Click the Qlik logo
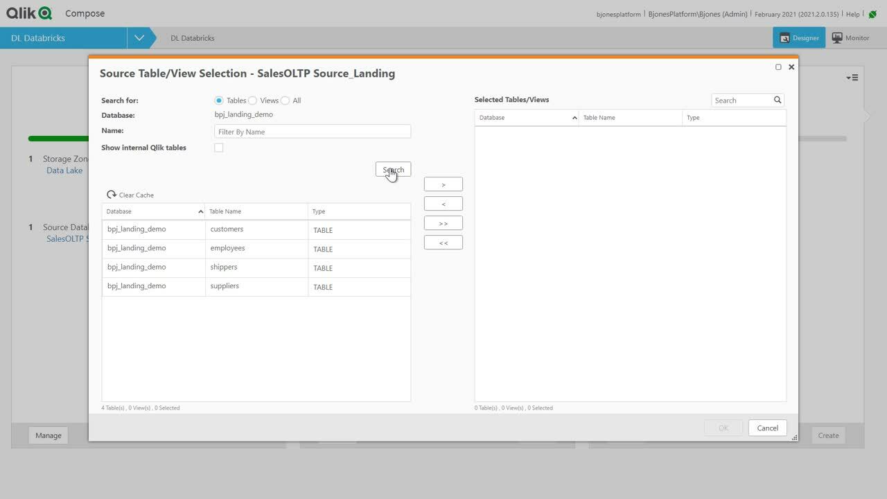This screenshot has height=499, width=887. pyautogui.click(x=29, y=13)
